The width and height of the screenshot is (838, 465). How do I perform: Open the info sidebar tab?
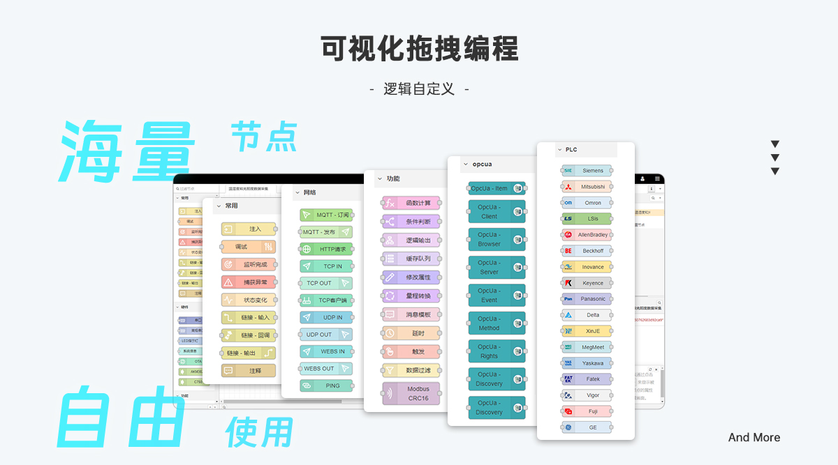coord(652,189)
